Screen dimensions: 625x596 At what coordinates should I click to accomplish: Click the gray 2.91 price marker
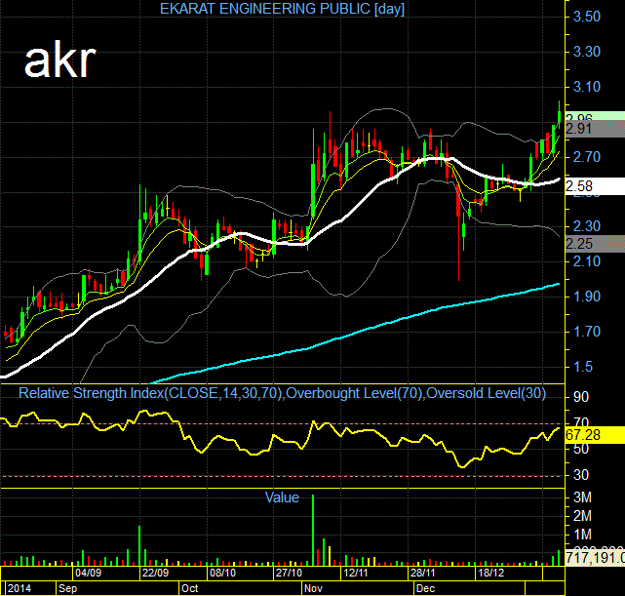click(595, 129)
